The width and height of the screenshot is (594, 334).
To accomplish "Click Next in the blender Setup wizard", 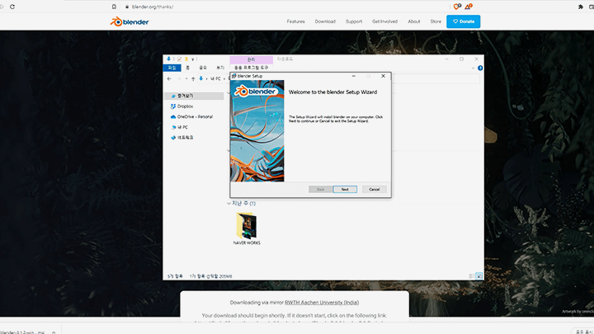I will (345, 190).
